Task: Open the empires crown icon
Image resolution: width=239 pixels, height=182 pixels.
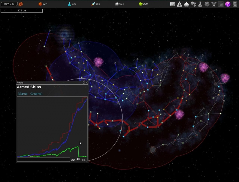Action: click(186, 4)
